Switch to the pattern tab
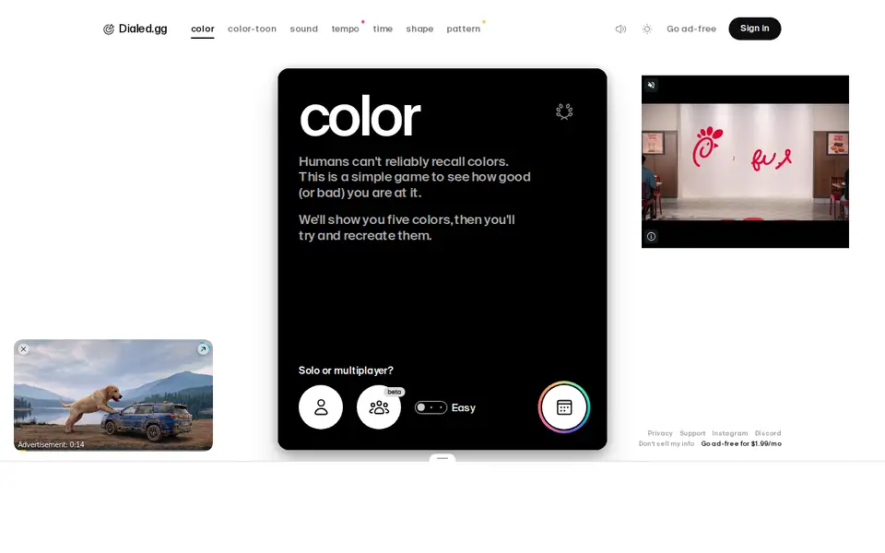Screen dimensions: 885x553 464,29
